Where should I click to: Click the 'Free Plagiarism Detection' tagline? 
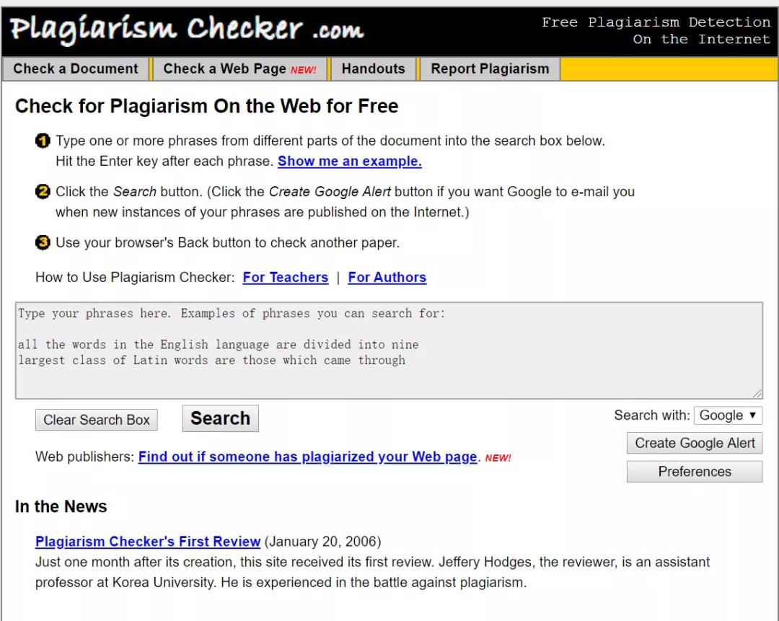[656, 30]
